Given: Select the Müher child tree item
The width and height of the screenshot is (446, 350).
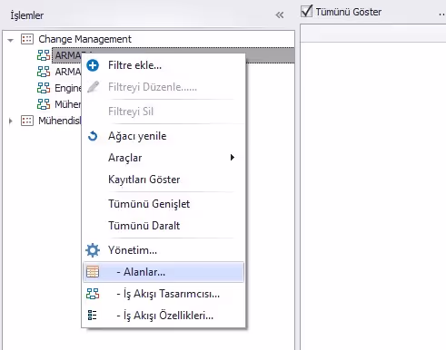Looking at the screenshot, I should (x=68, y=104).
